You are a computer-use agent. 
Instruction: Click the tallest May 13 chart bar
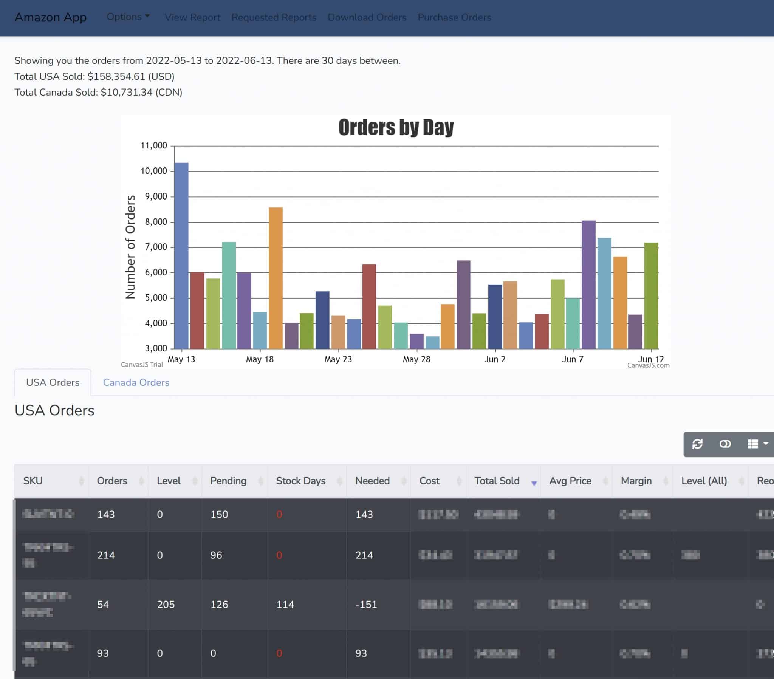point(181,256)
